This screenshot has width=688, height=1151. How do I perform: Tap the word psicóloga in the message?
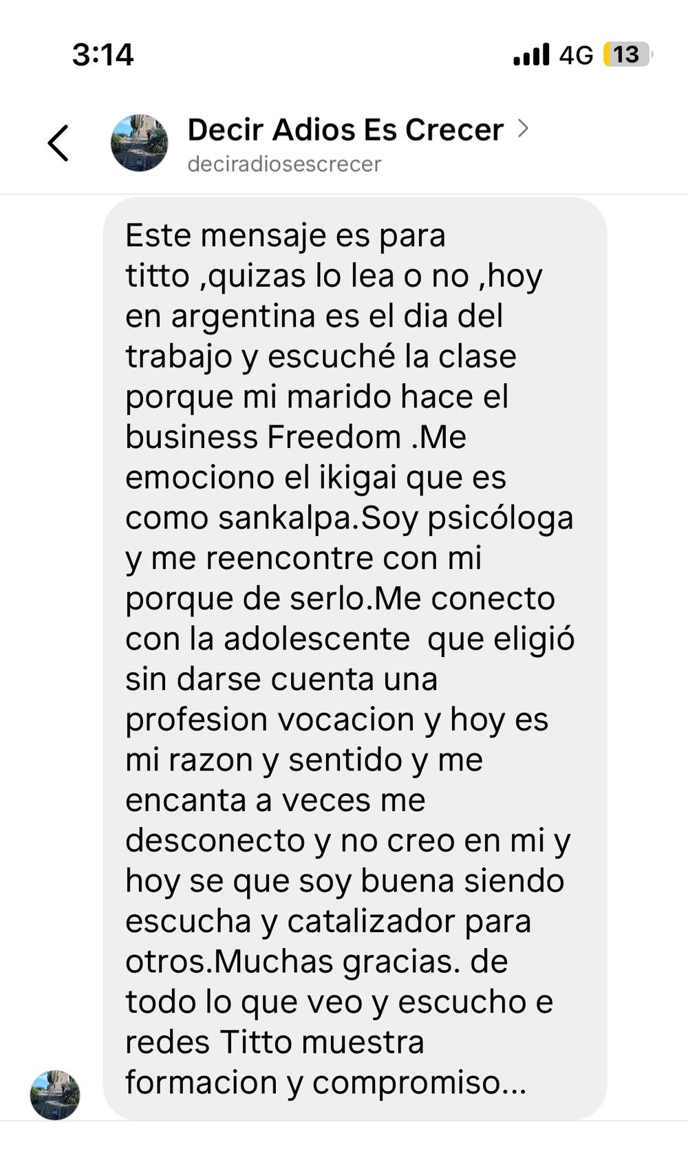[500, 518]
